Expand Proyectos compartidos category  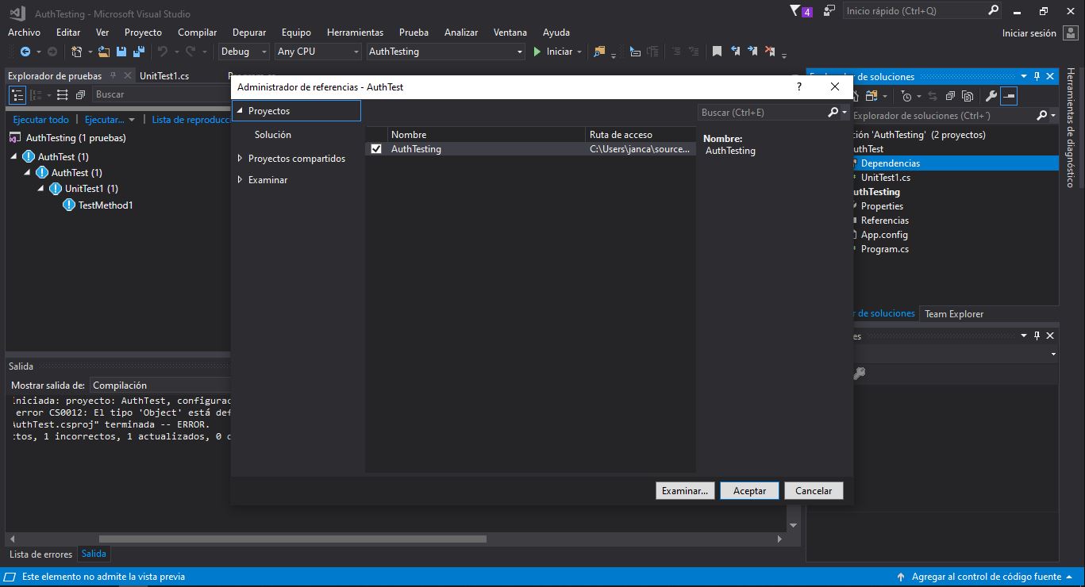tap(240, 159)
